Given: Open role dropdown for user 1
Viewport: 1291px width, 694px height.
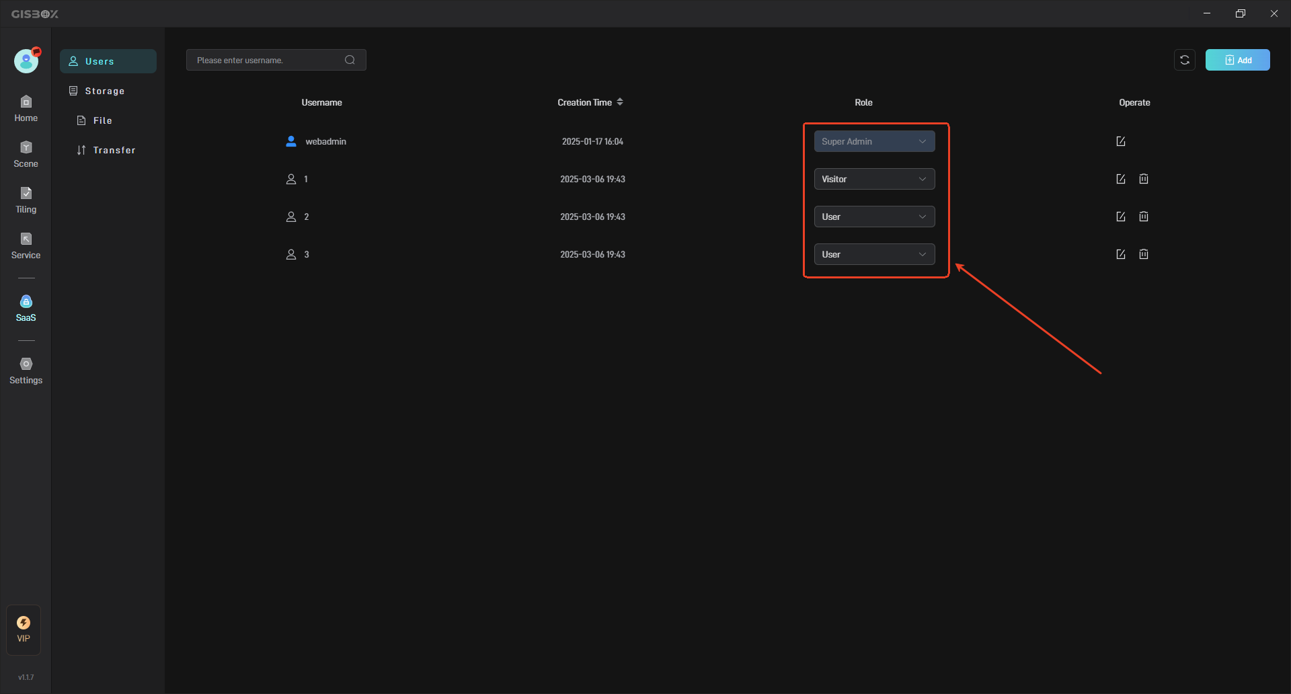Looking at the screenshot, I should pos(874,179).
